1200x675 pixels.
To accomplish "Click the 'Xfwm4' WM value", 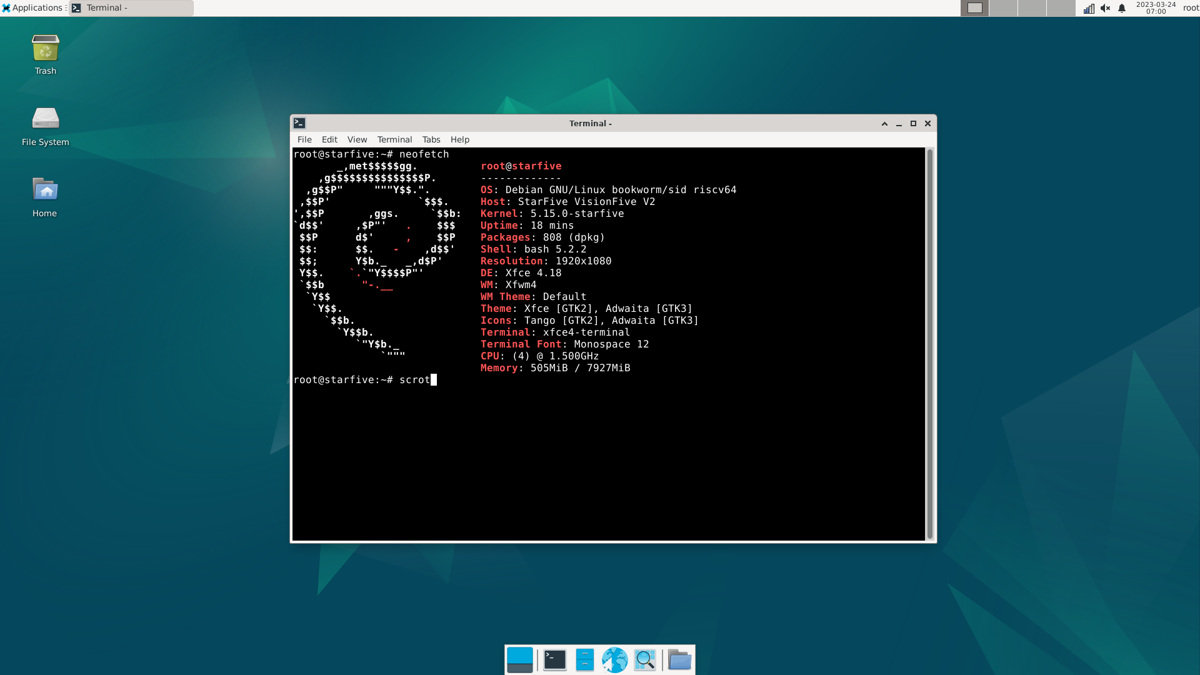I will pos(521,285).
